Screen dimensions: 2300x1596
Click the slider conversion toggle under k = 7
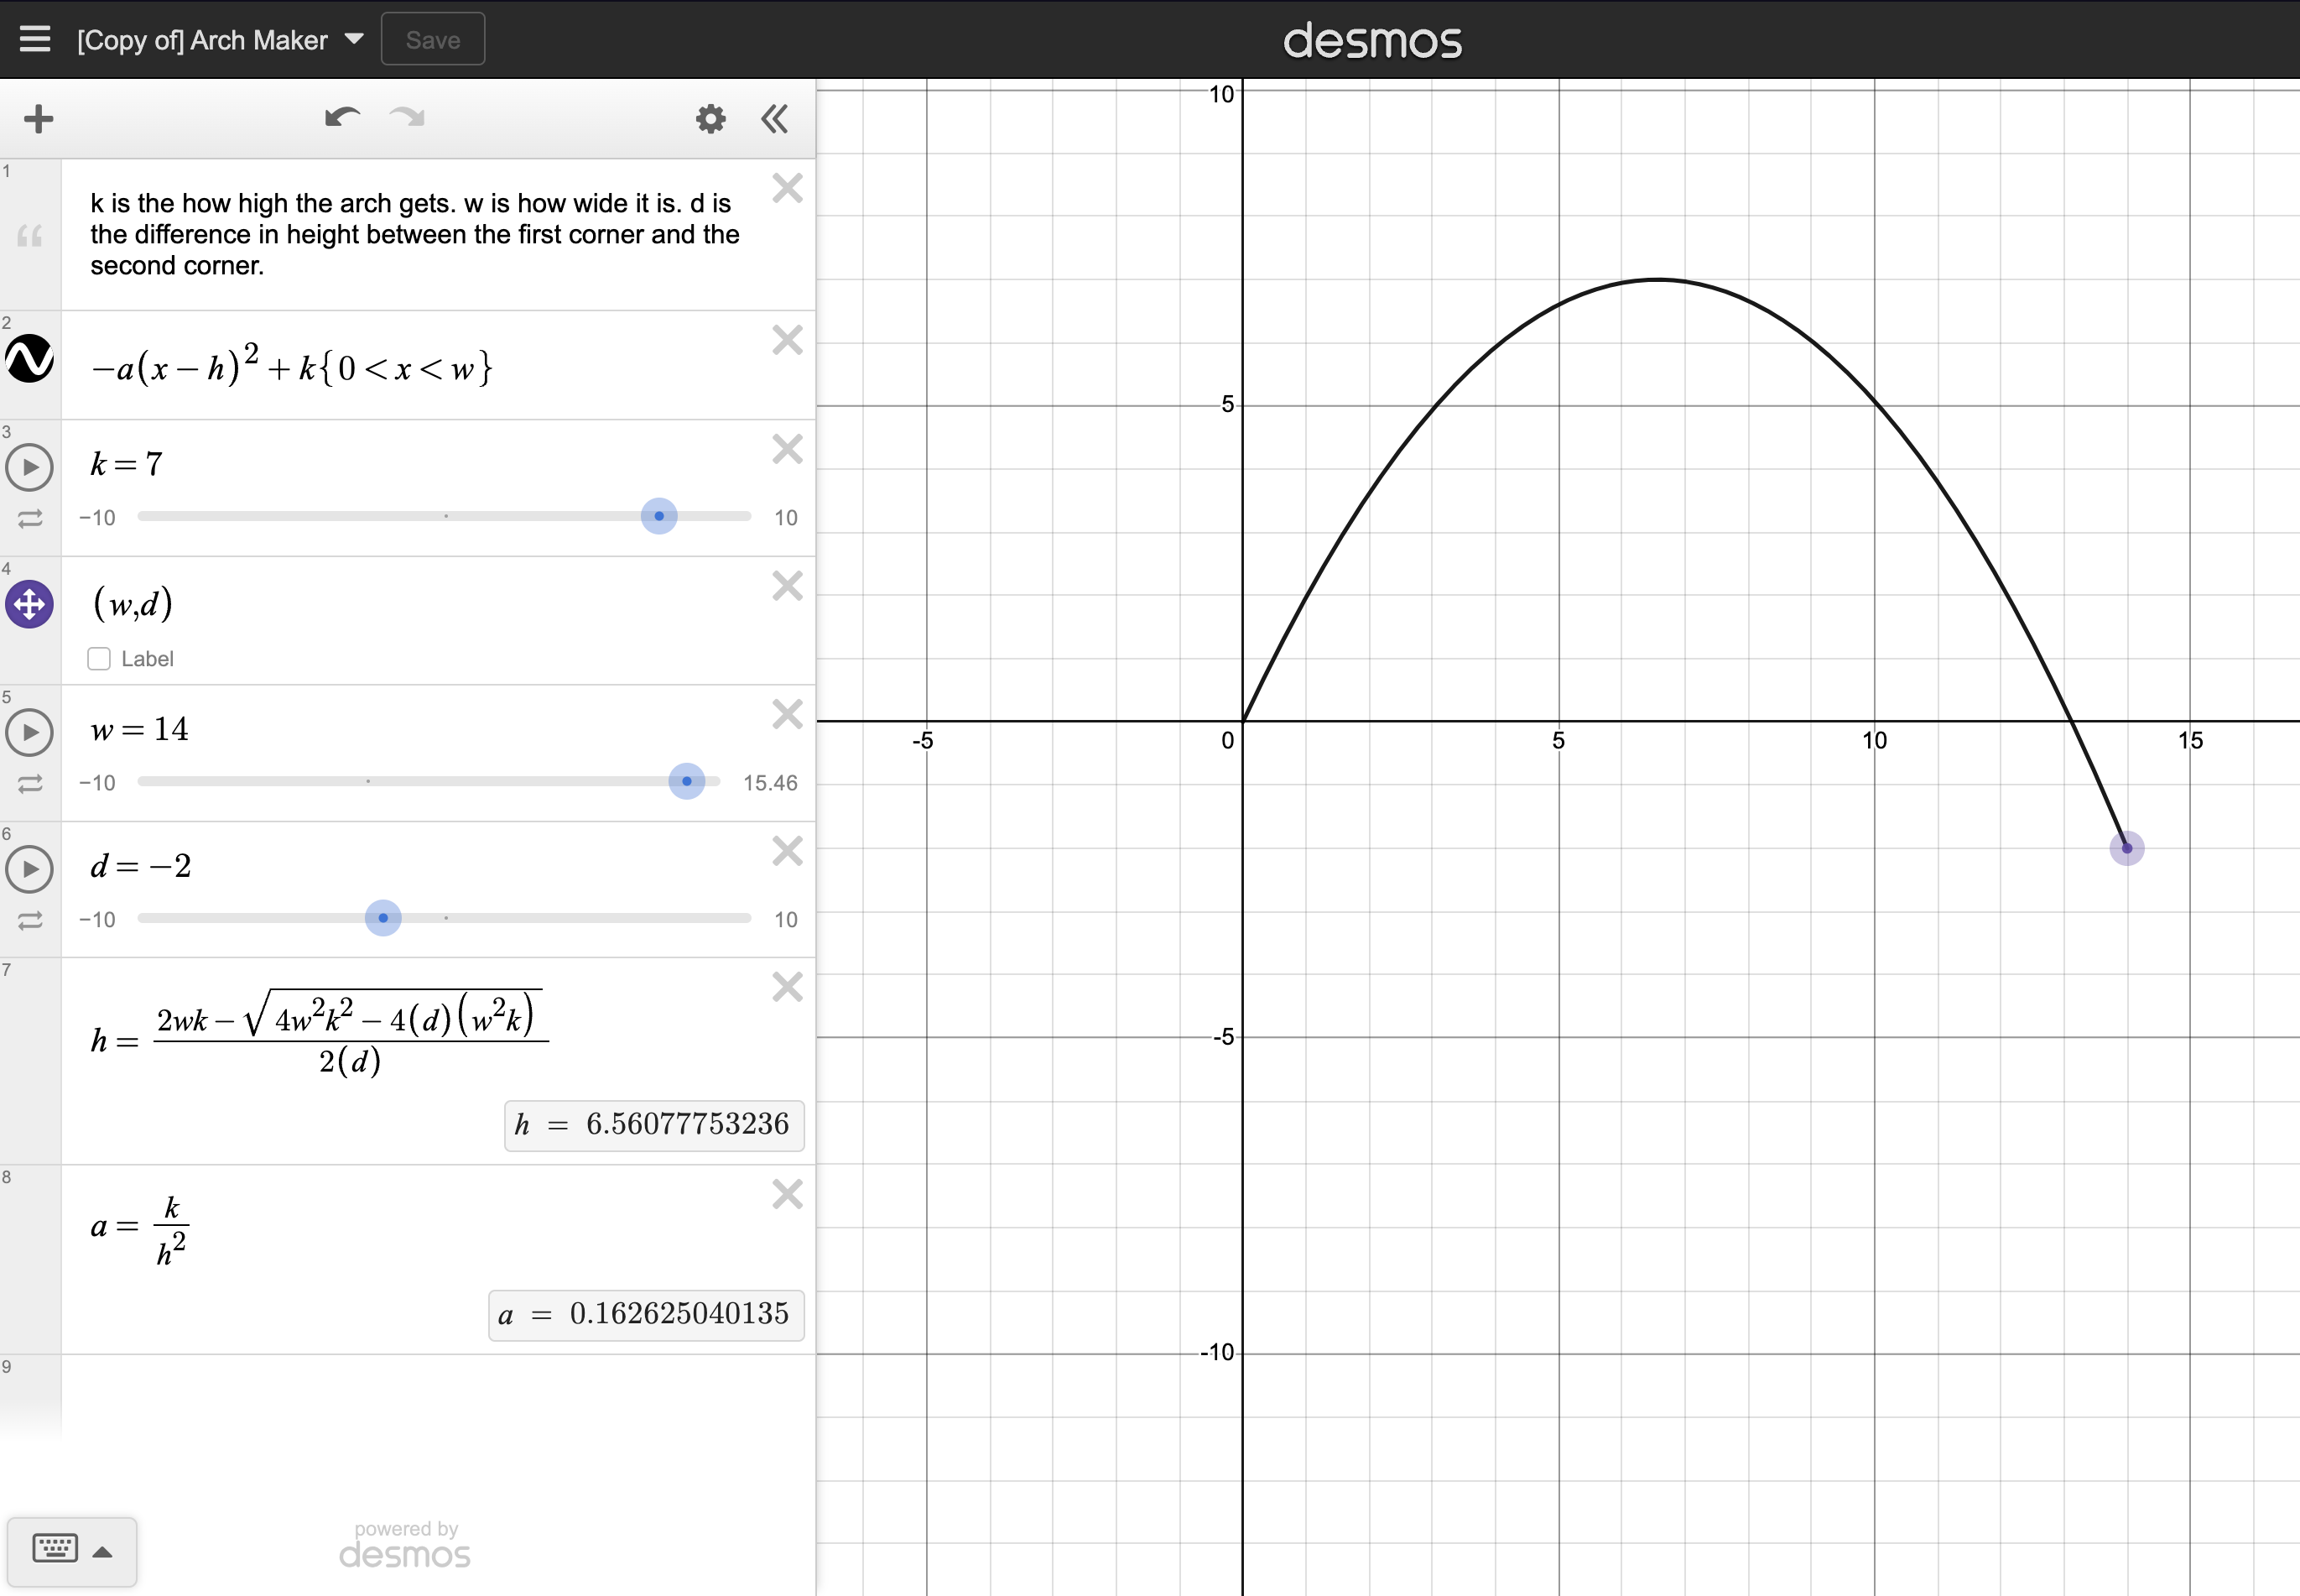pyautogui.click(x=29, y=518)
